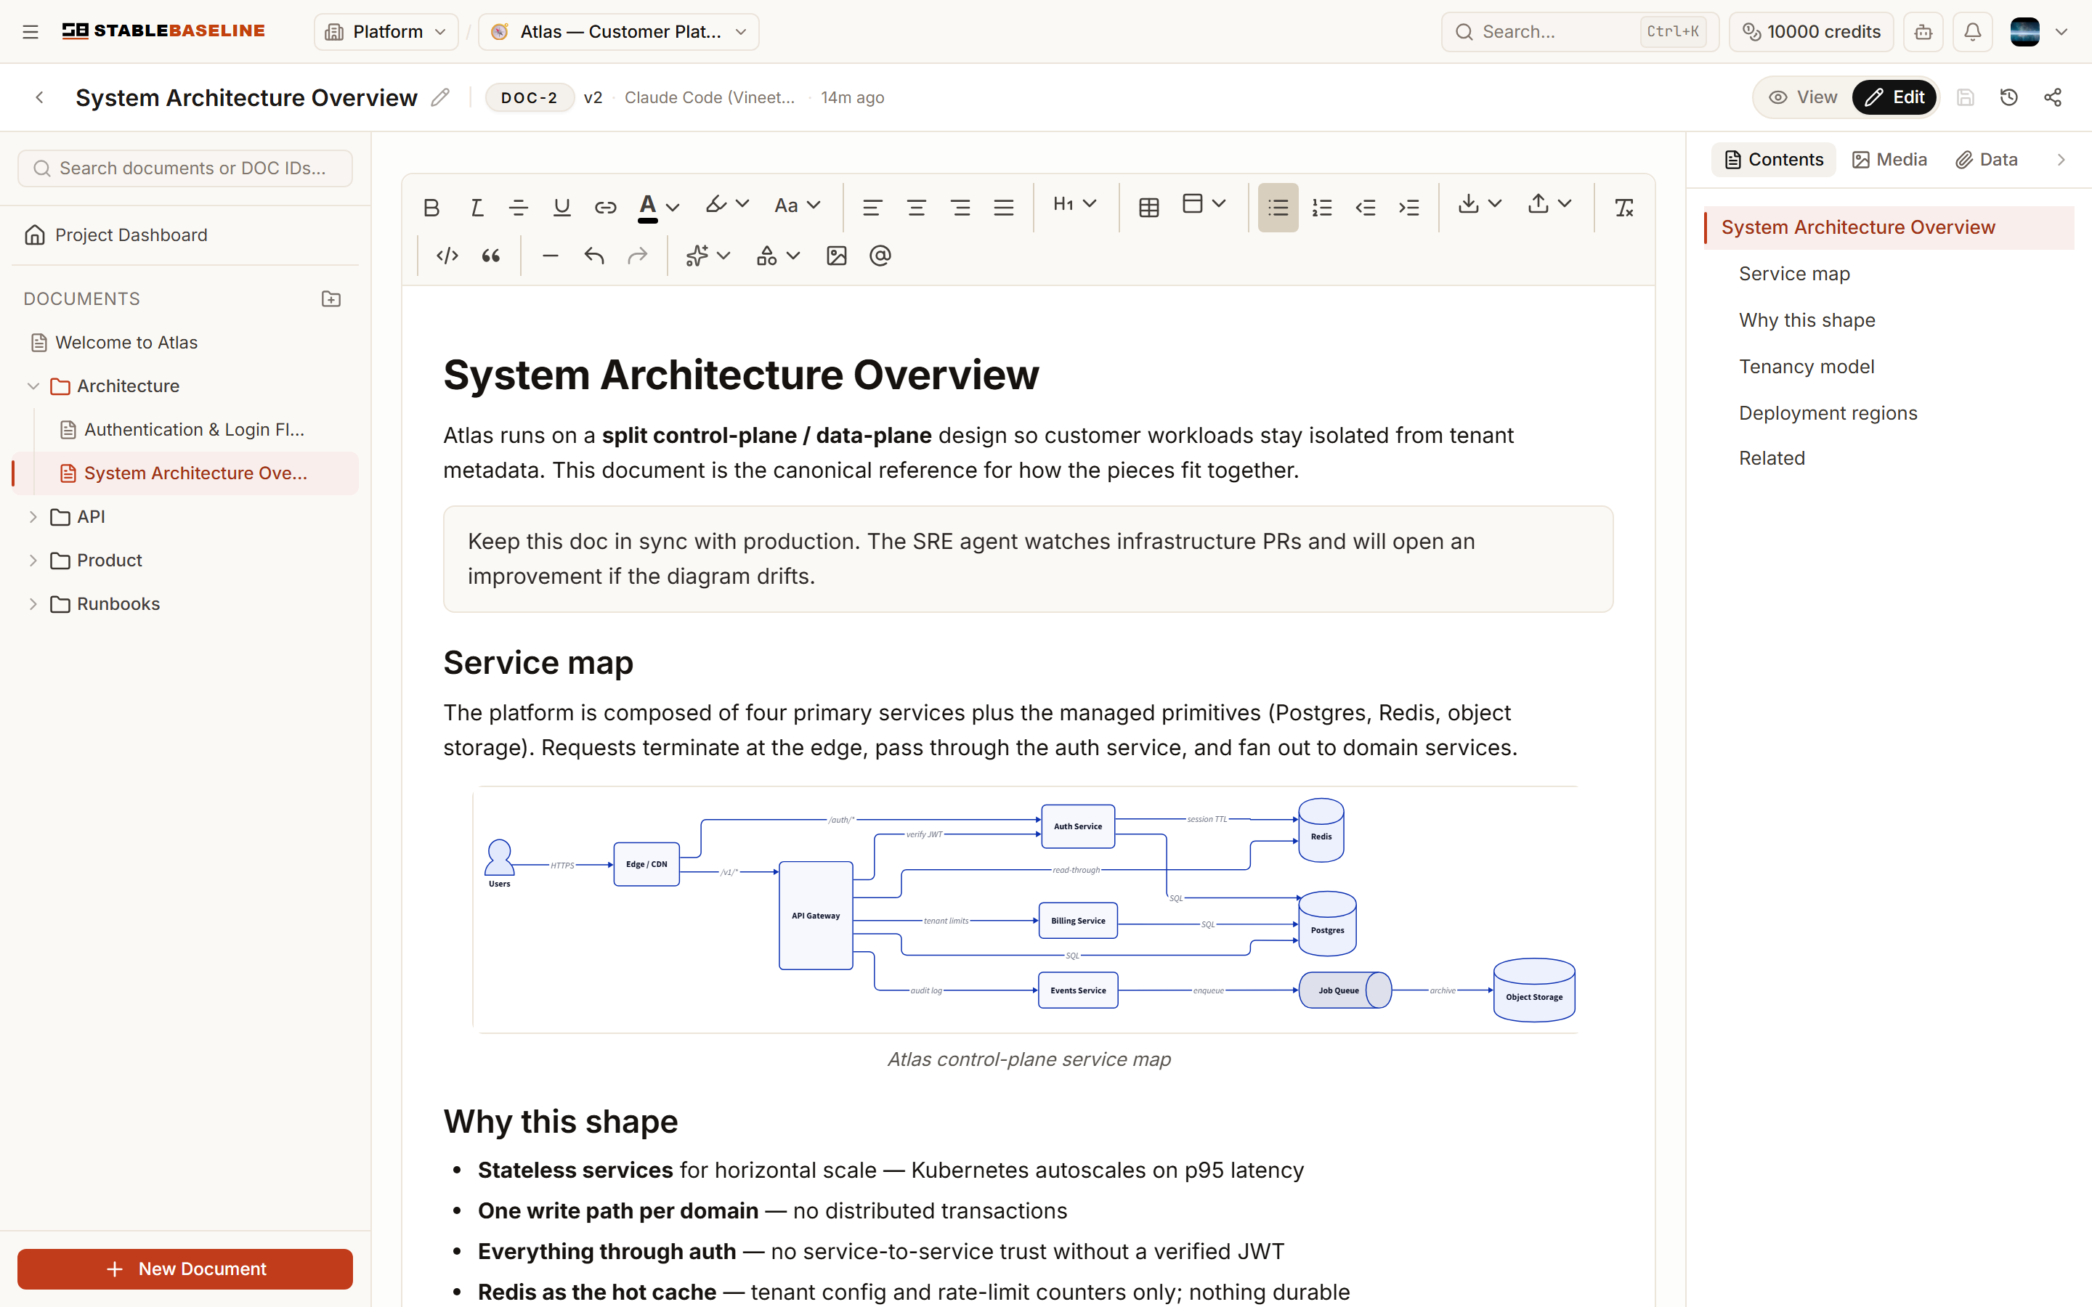
Task: Collapse the Architecture folder
Action: [33, 386]
